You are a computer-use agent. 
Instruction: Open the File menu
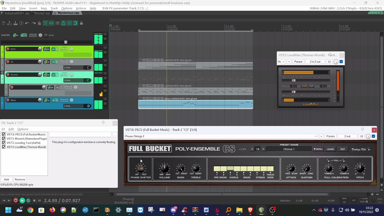click(4, 8)
